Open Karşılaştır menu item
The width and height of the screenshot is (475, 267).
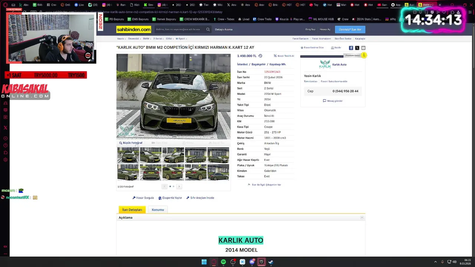click(x=360, y=39)
